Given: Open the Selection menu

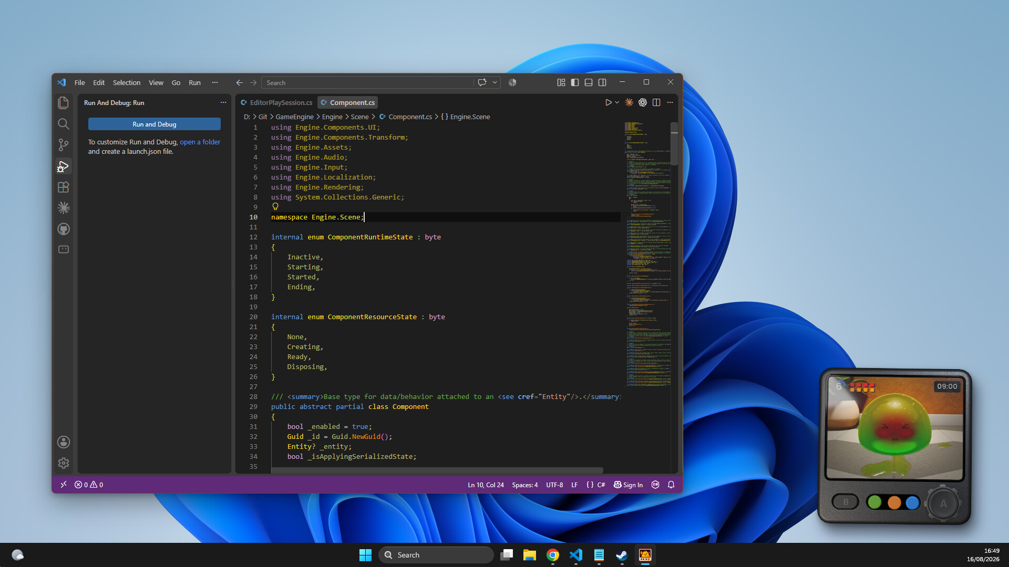Looking at the screenshot, I should (127, 82).
